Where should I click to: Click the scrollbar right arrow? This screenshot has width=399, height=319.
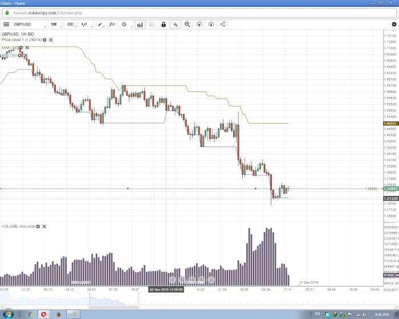(397, 307)
